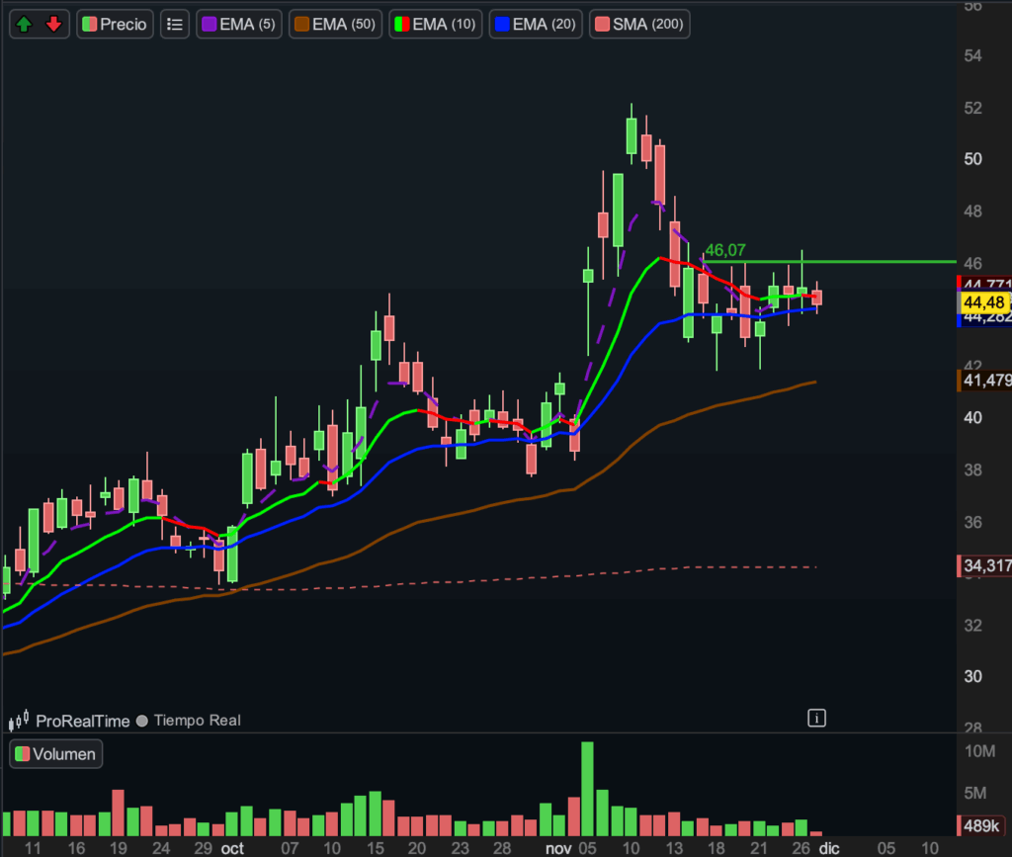This screenshot has width=1012, height=857.
Task: Open the indicator list icon
Action: coord(175,24)
